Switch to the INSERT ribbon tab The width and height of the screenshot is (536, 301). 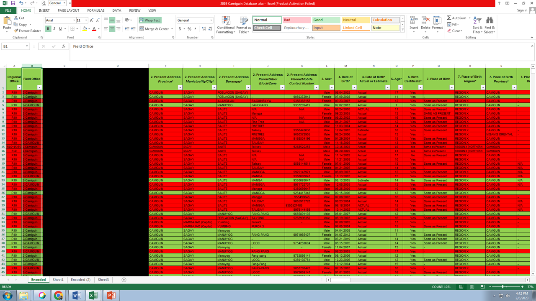44,10
